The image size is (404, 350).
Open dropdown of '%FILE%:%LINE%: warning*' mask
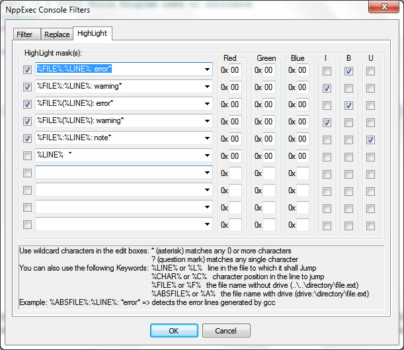(207, 87)
